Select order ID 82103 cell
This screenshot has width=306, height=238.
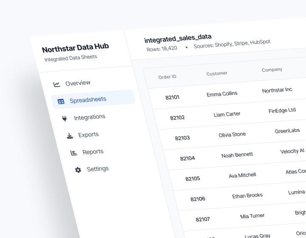coord(182,138)
